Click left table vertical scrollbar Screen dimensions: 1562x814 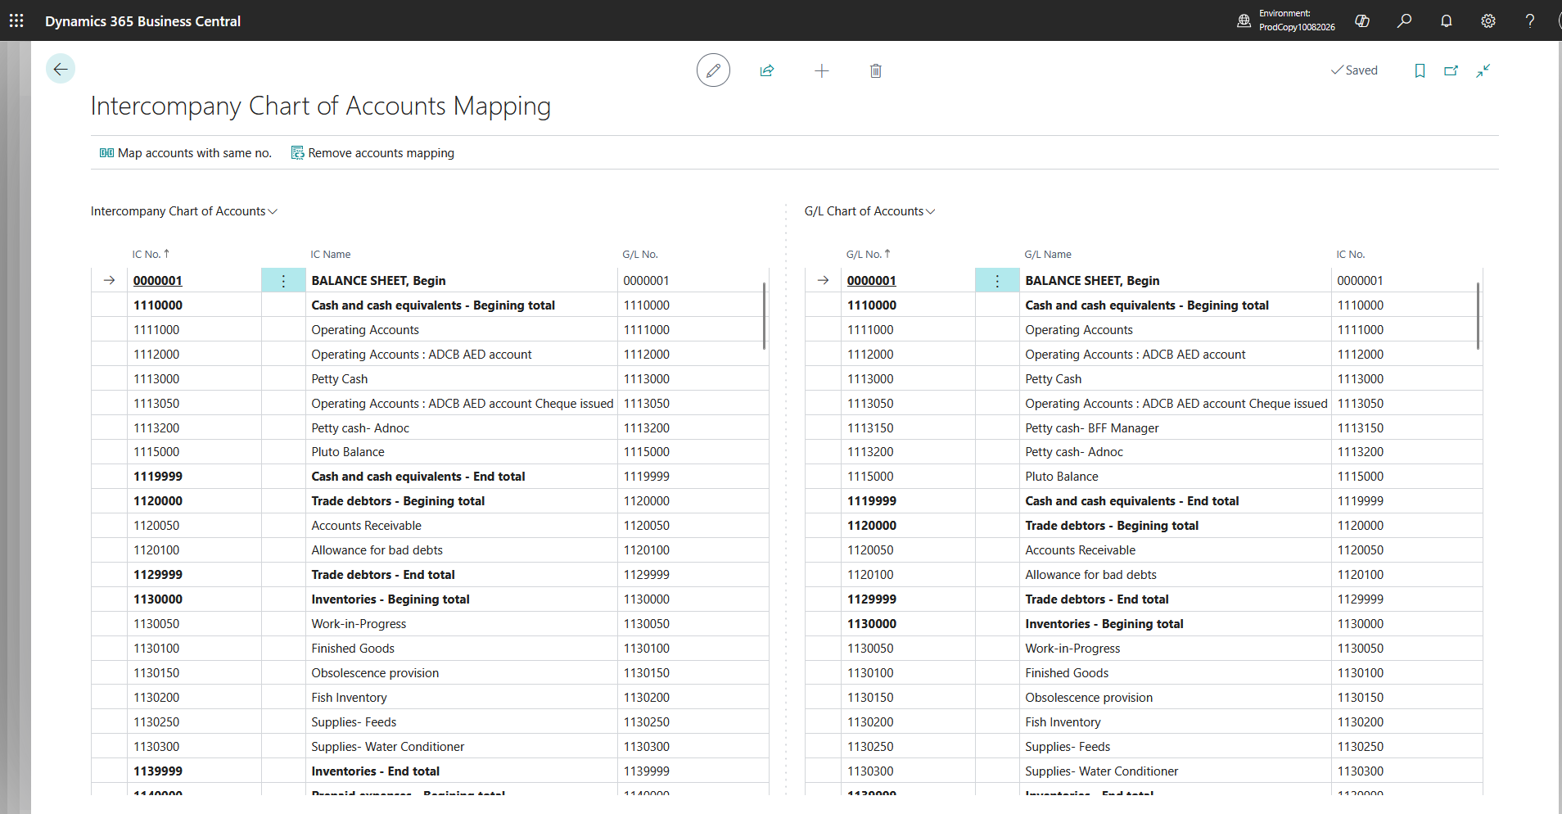click(x=764, y=316)
